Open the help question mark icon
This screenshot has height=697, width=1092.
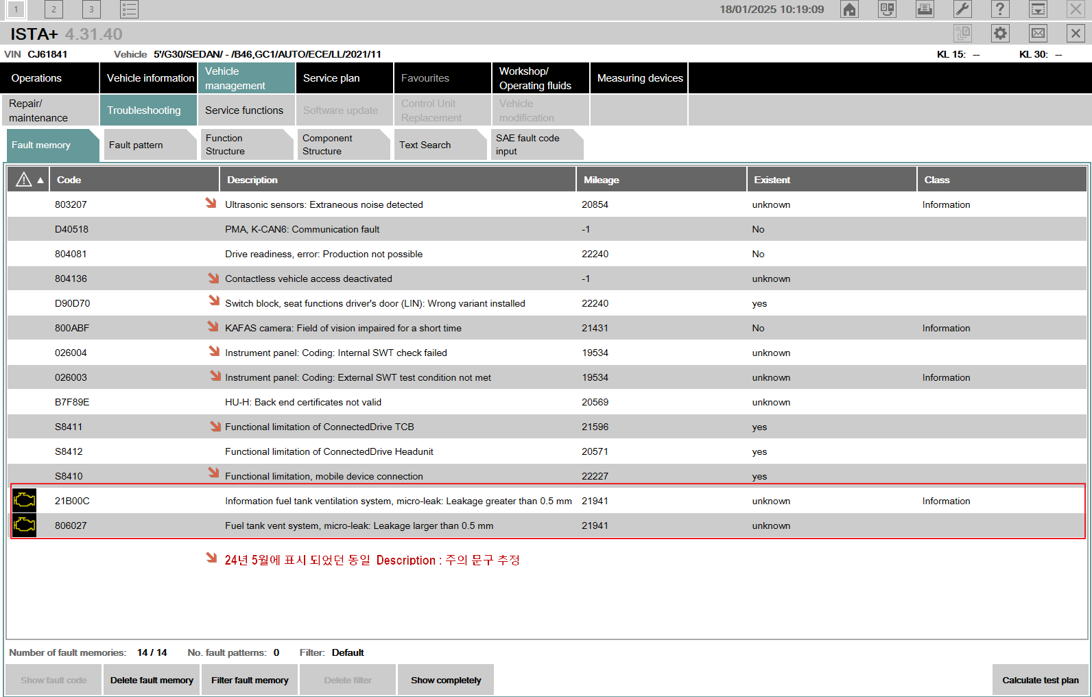(1000, 10)
